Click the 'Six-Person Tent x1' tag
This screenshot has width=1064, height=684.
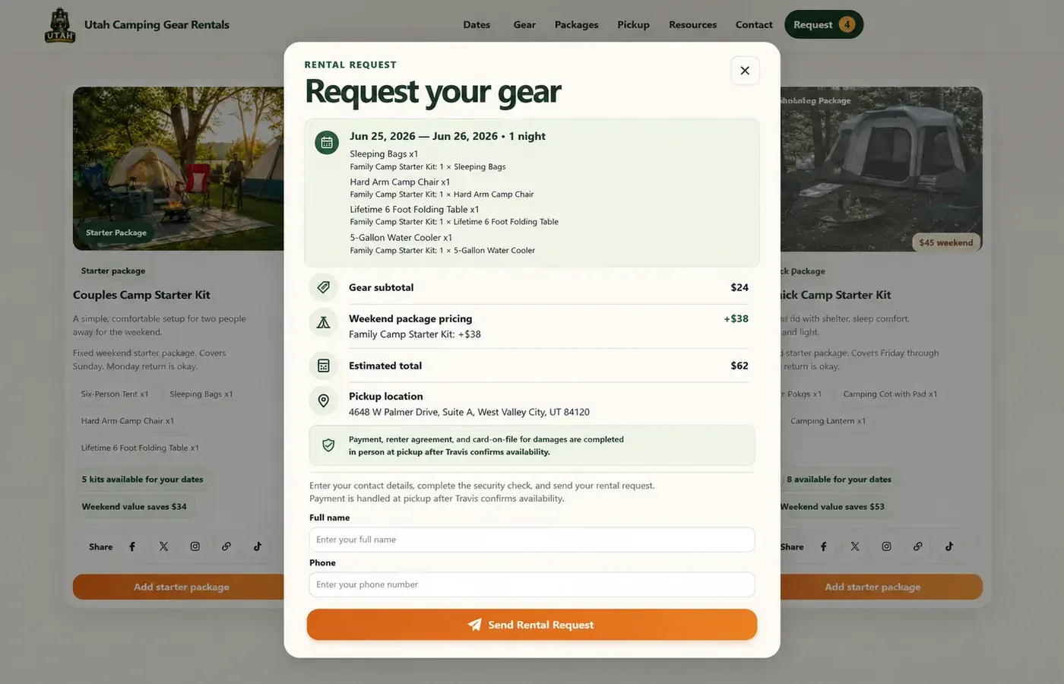point(115,394)
